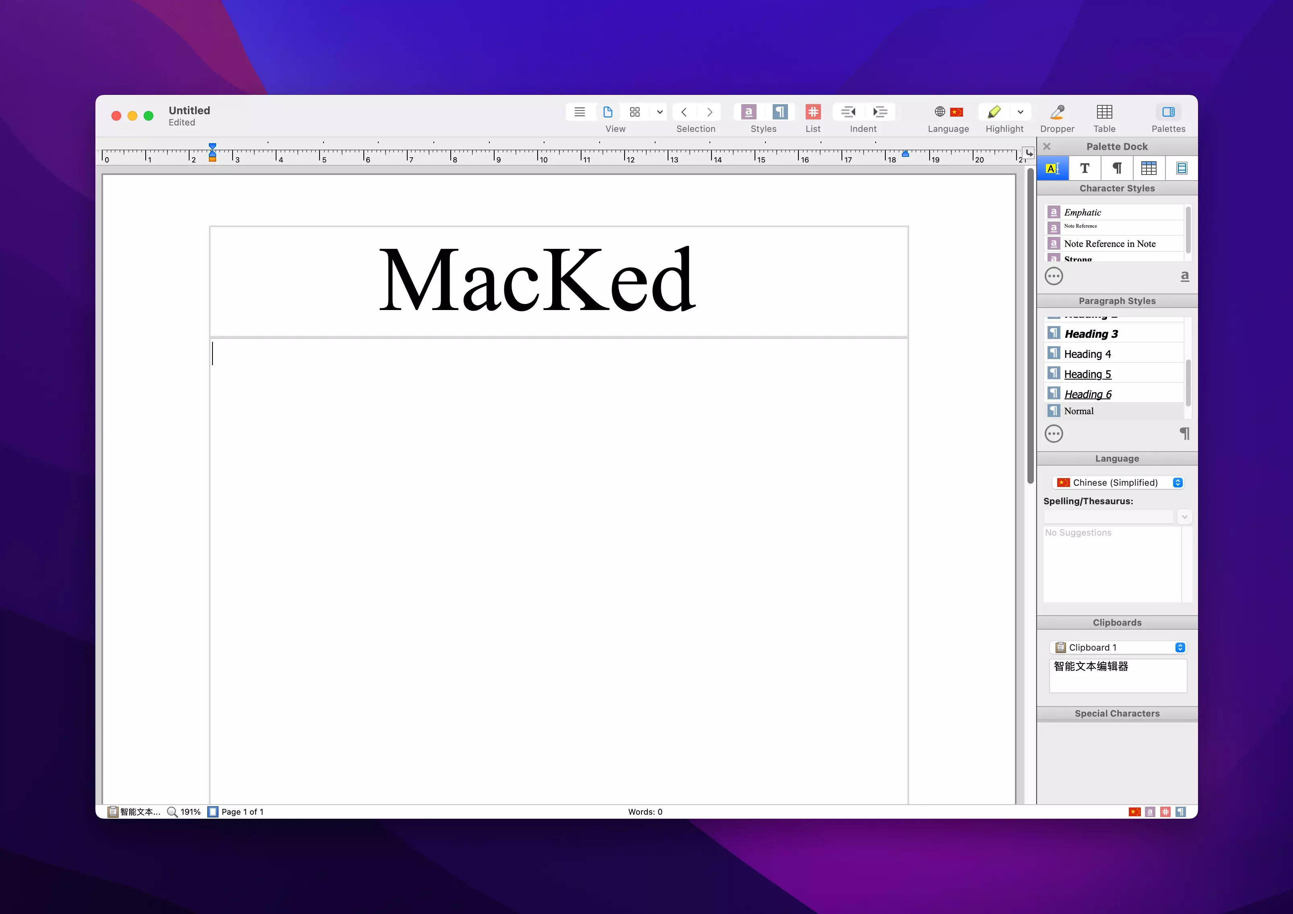Click the increase indent icon
The image size is (1293, 914).
pyautogui.click(x=880, y=112)
